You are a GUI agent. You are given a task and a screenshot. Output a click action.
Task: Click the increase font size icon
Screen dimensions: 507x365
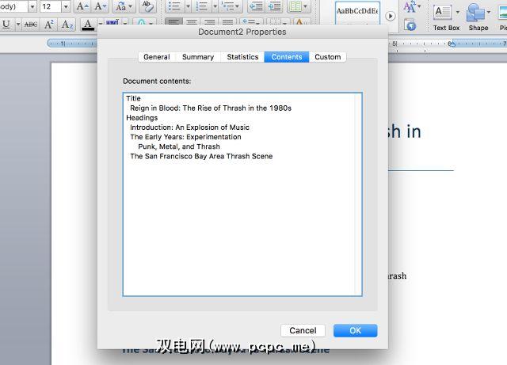click(x=82, y=6)
